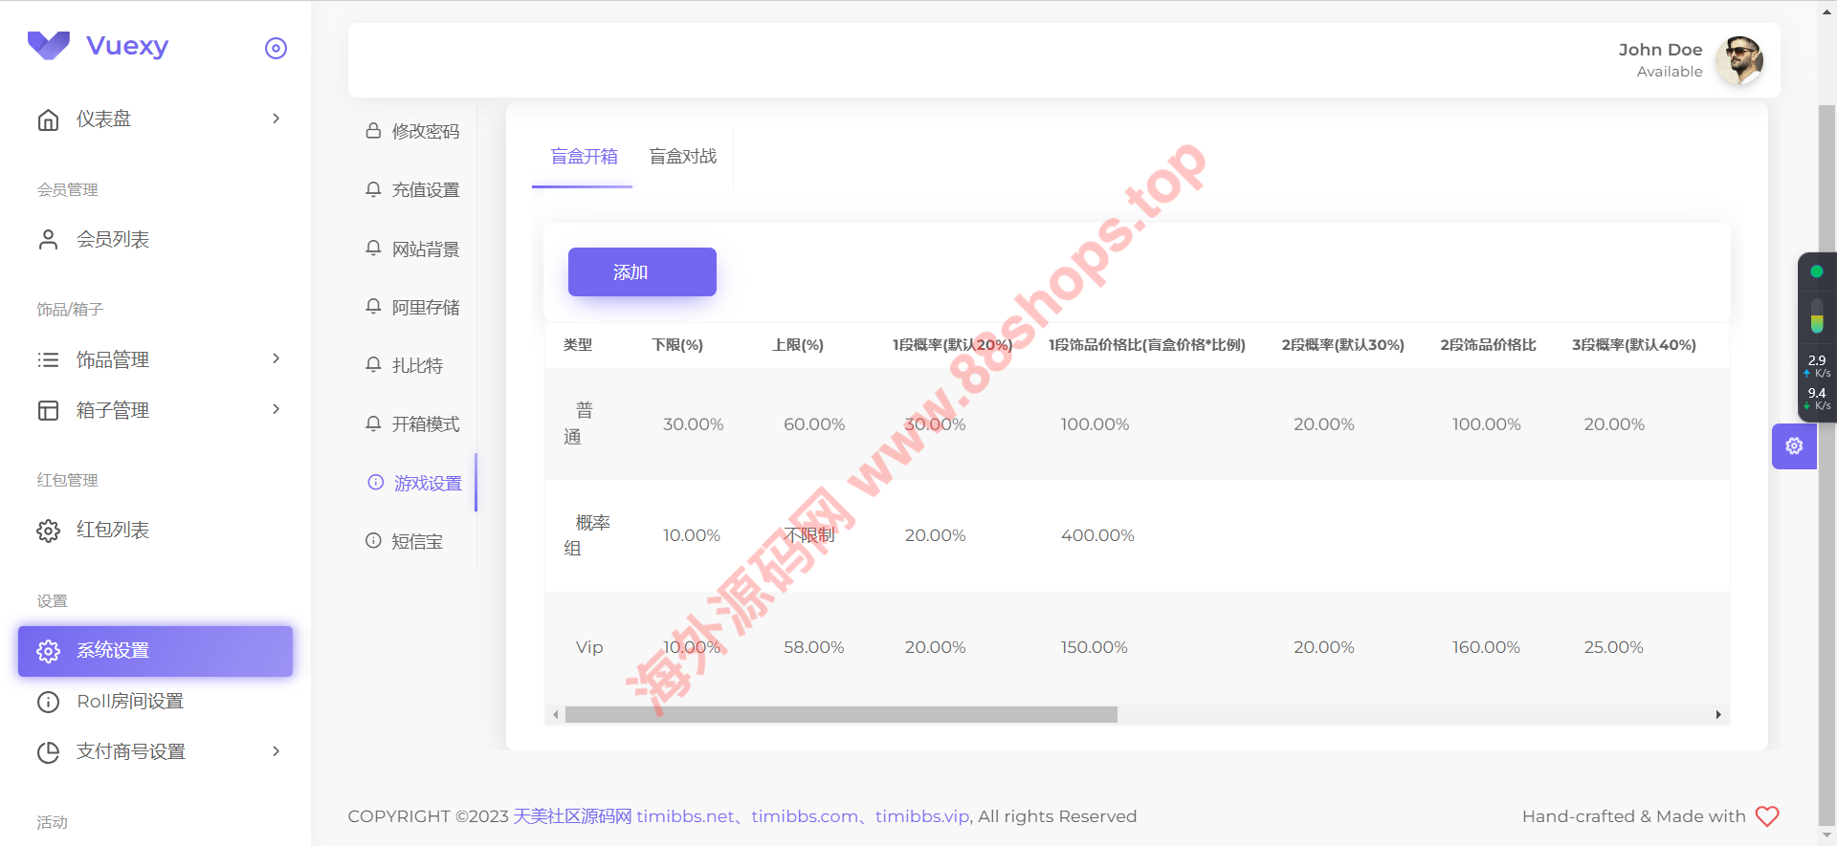
Task: Click the 修改密码 lock icon
Action: click(373, 131)
